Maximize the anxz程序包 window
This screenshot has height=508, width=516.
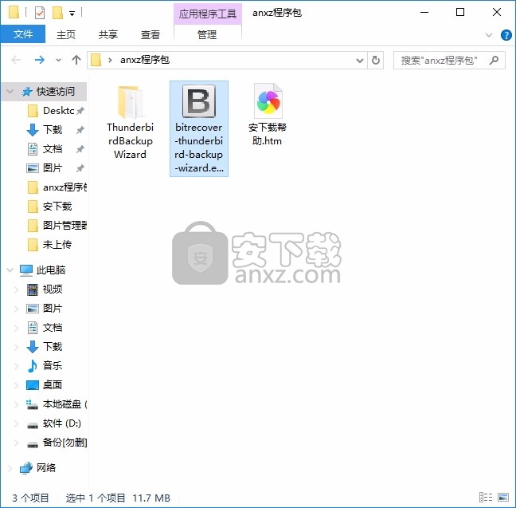[x=460, y=13]
